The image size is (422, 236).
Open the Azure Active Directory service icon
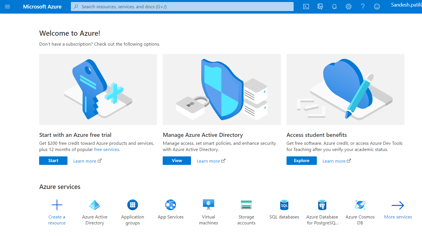[95, 205]
